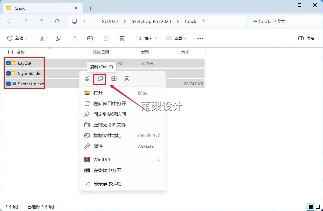Click the 已选择 3 个项目 status text
Screen dimensions: 323x211
click(42, 207)
